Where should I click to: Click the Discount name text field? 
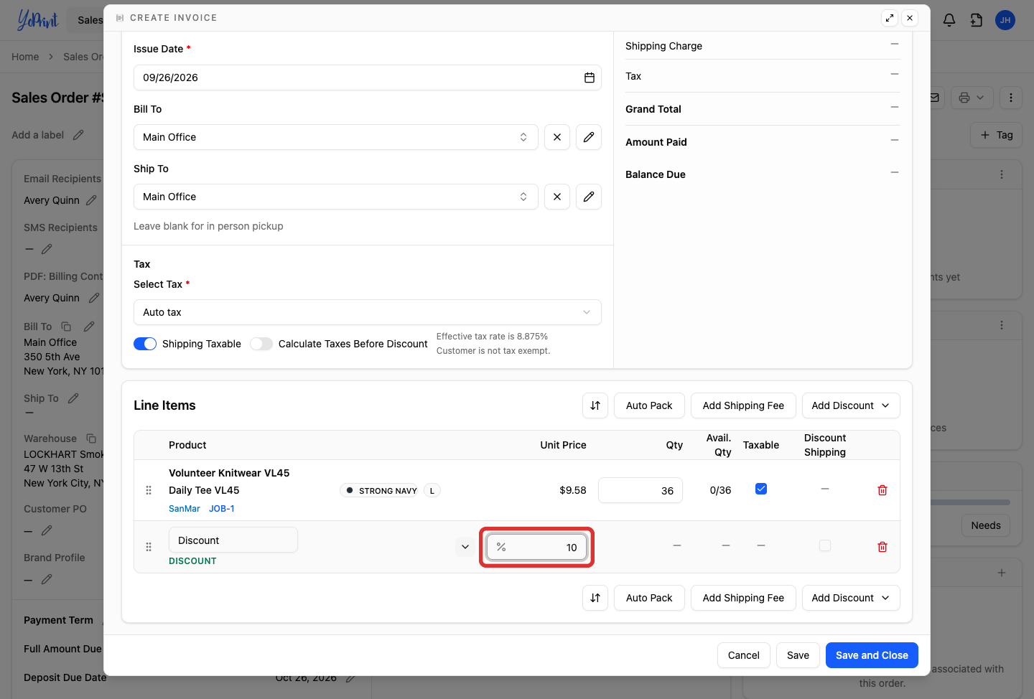coord(233,540)
